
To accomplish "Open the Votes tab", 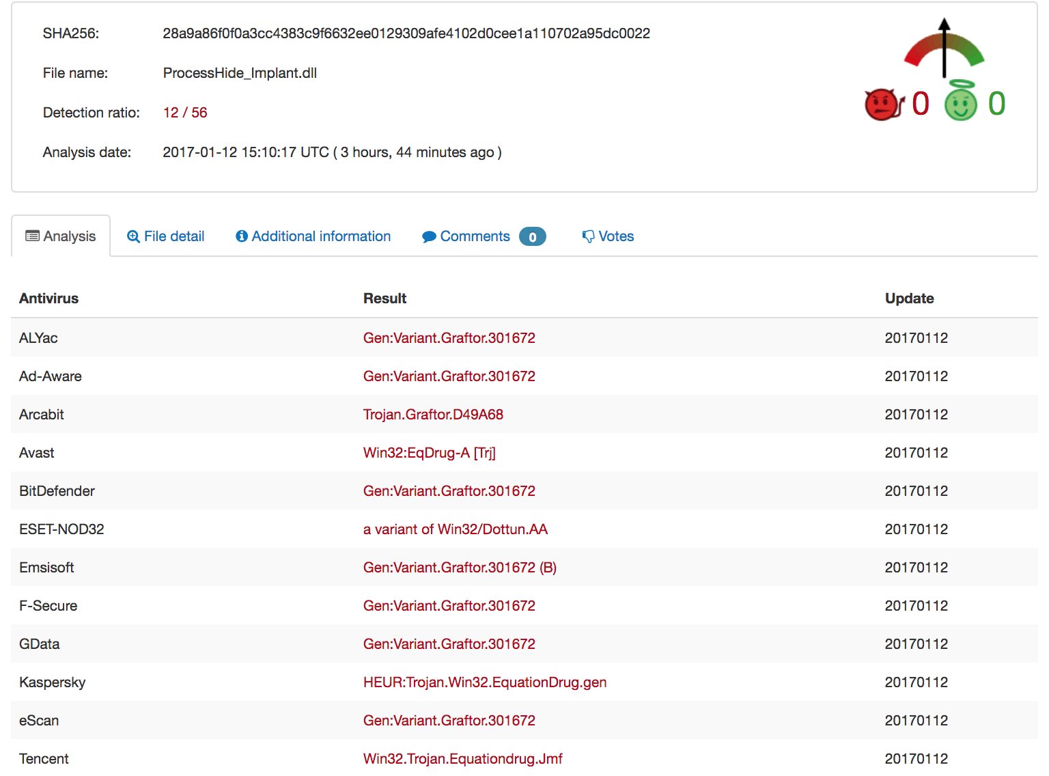I will (x=616, y=236).
